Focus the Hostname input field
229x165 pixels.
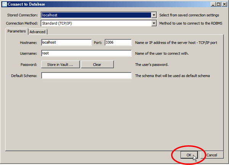click(x=66, y=42)
